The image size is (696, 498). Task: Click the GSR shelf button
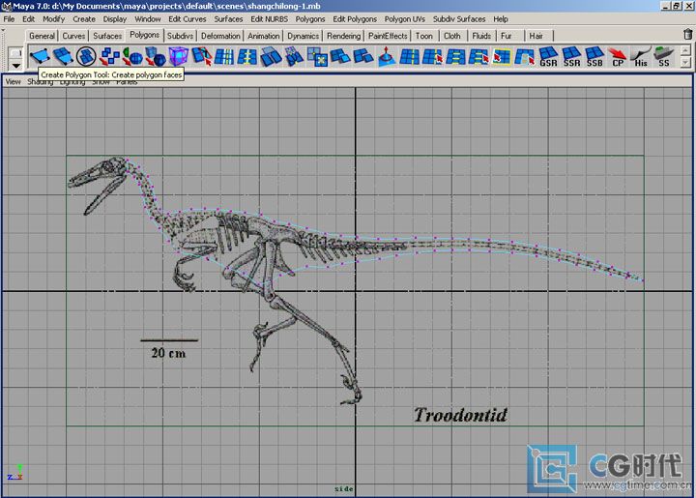tap(548, 56)
